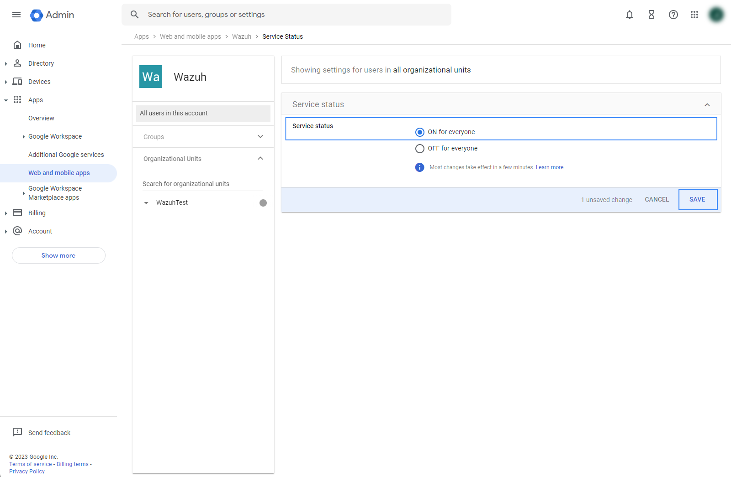Click the search for organizational units field
Viewport: 731px width, 477px height.
(x=202, y=184)
